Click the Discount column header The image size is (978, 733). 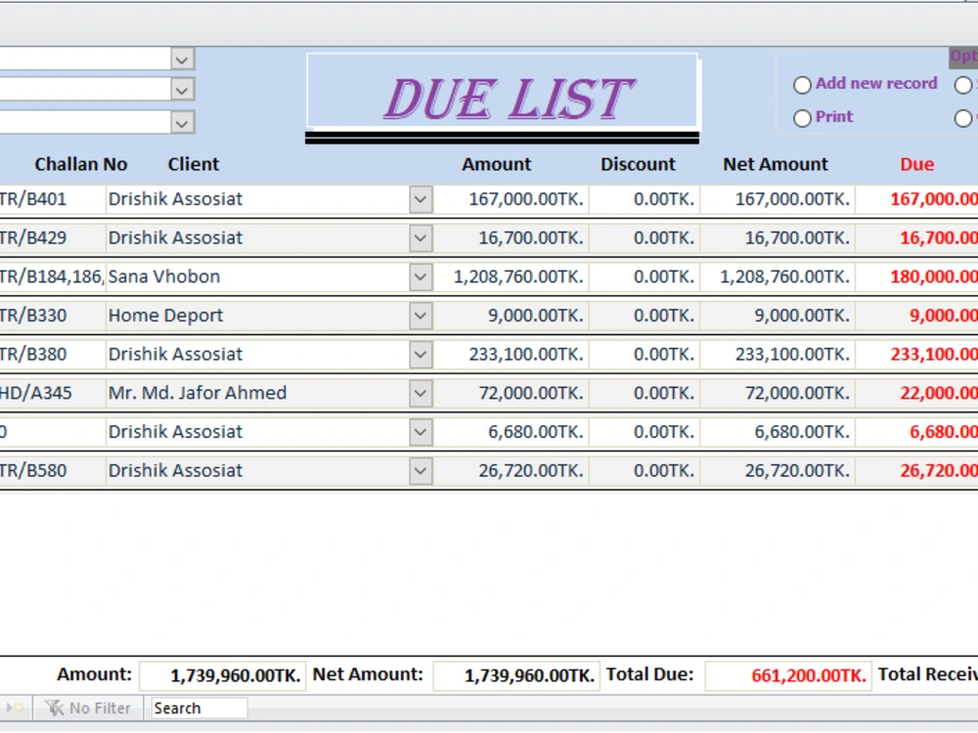tap(638, 164)
